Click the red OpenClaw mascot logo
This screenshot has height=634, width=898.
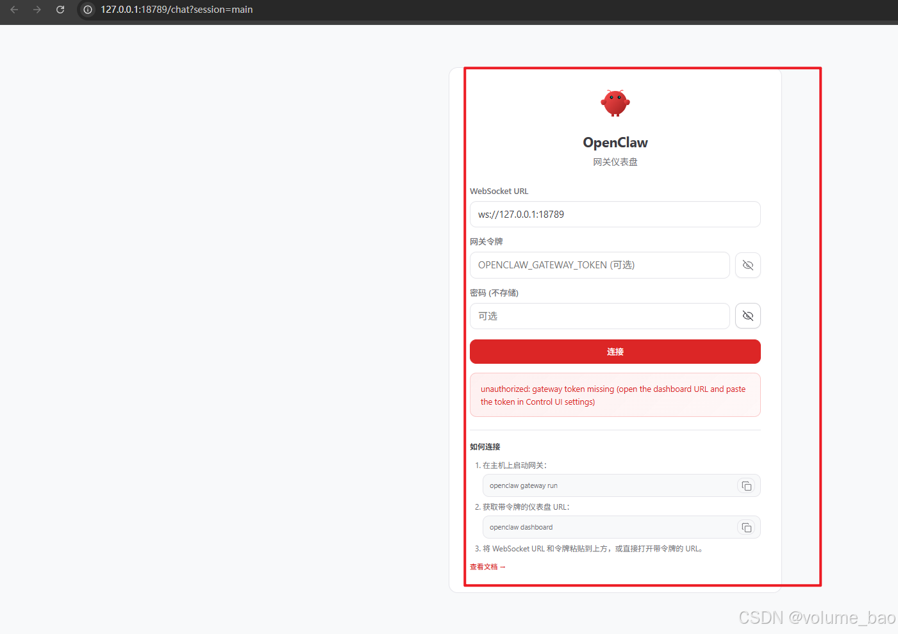pyautogui.click(x=615, y=102)
